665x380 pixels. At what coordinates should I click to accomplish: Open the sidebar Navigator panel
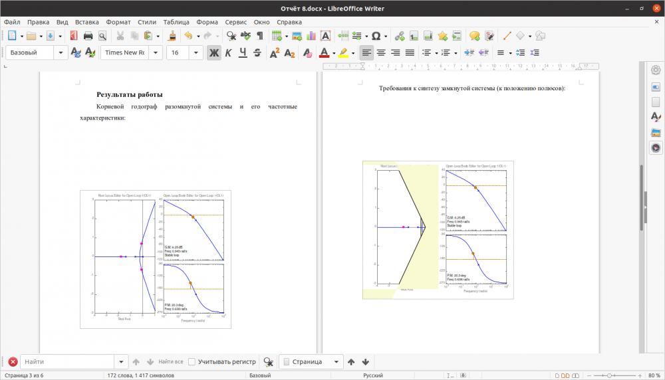[656, 147]
